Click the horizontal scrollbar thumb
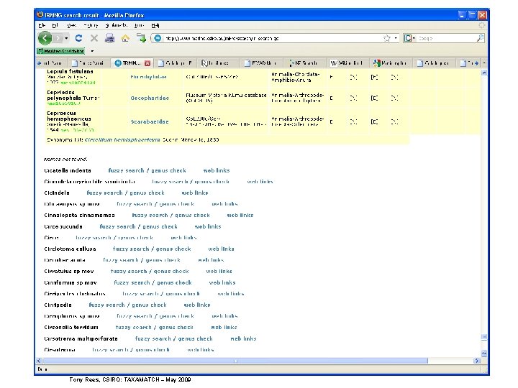518x388 pixels. (x=235, y=361)
